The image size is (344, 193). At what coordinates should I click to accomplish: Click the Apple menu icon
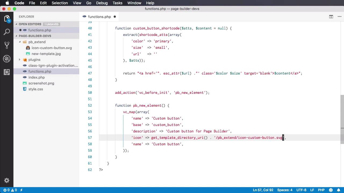tap(7, 3)
